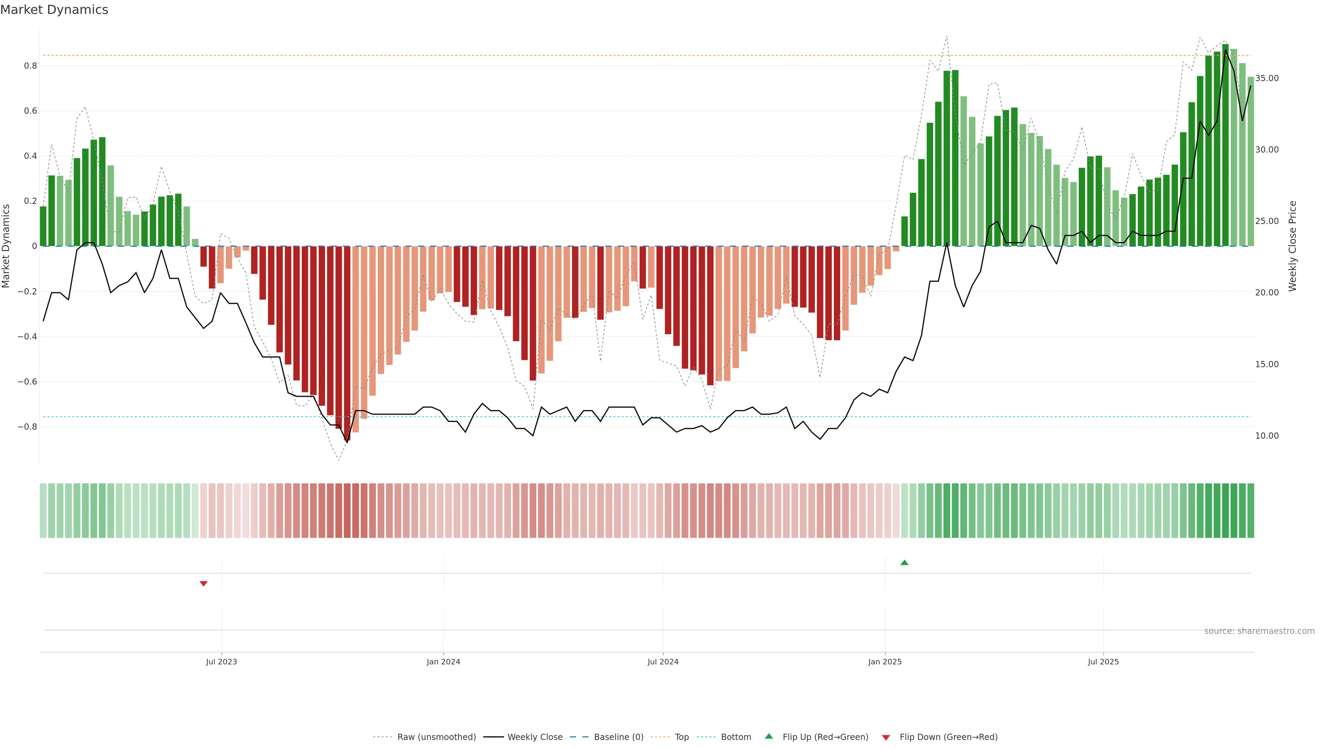The width and height of the screenshot is (1332, 749).
Task: Click the Weekly Close Price axis title
Action: (1292, 246)
